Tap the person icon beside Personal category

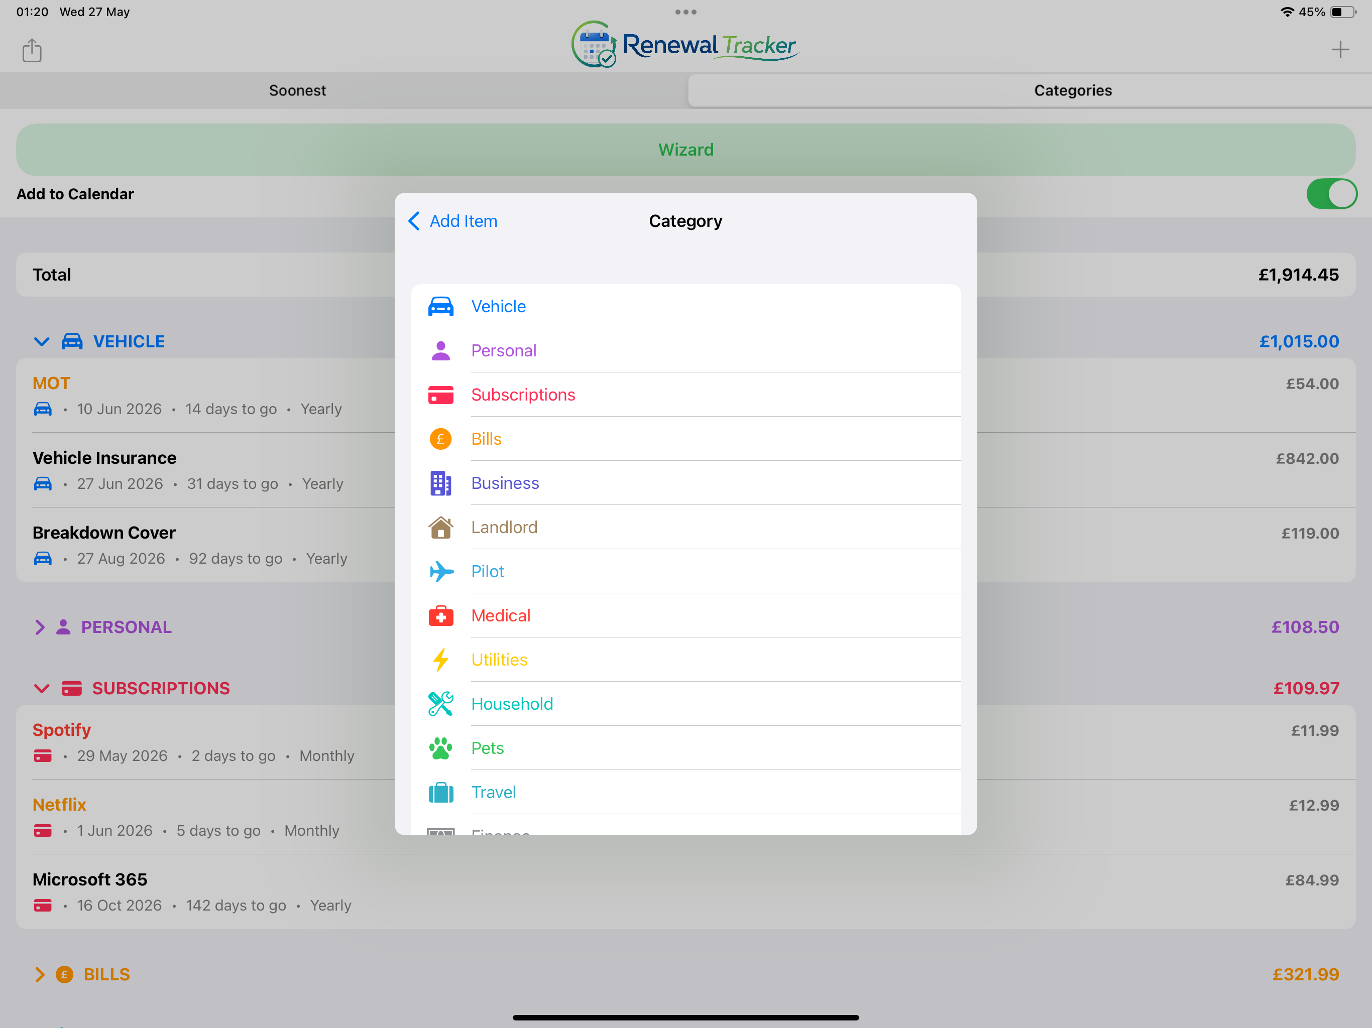[x=440, y=350]
